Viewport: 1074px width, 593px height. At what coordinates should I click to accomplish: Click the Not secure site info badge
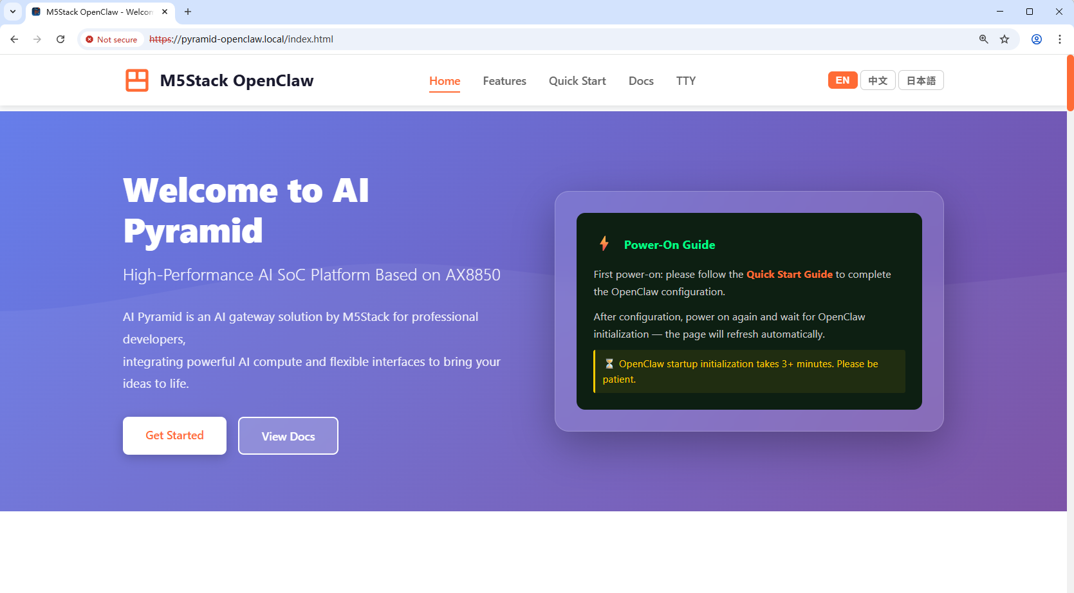coord(112,39)
